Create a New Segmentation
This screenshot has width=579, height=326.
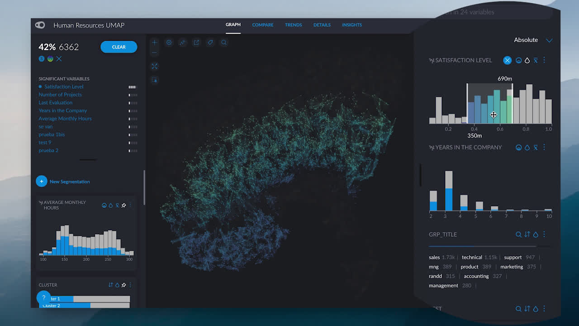(63, 182)
